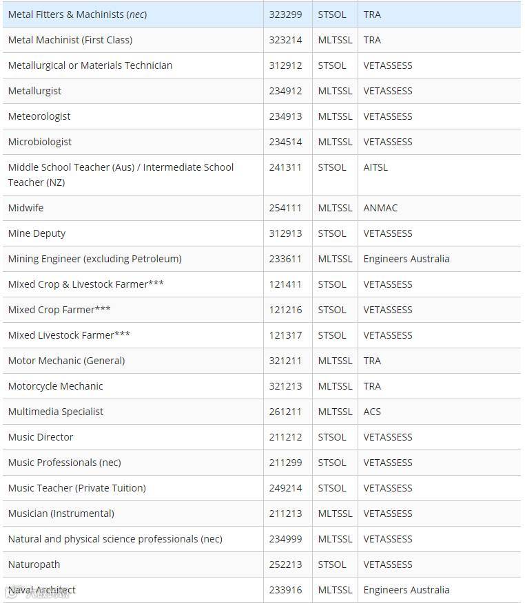
Task: Click code 312912 for Metallurgical Technician
Action: click(x=285, y=65)
